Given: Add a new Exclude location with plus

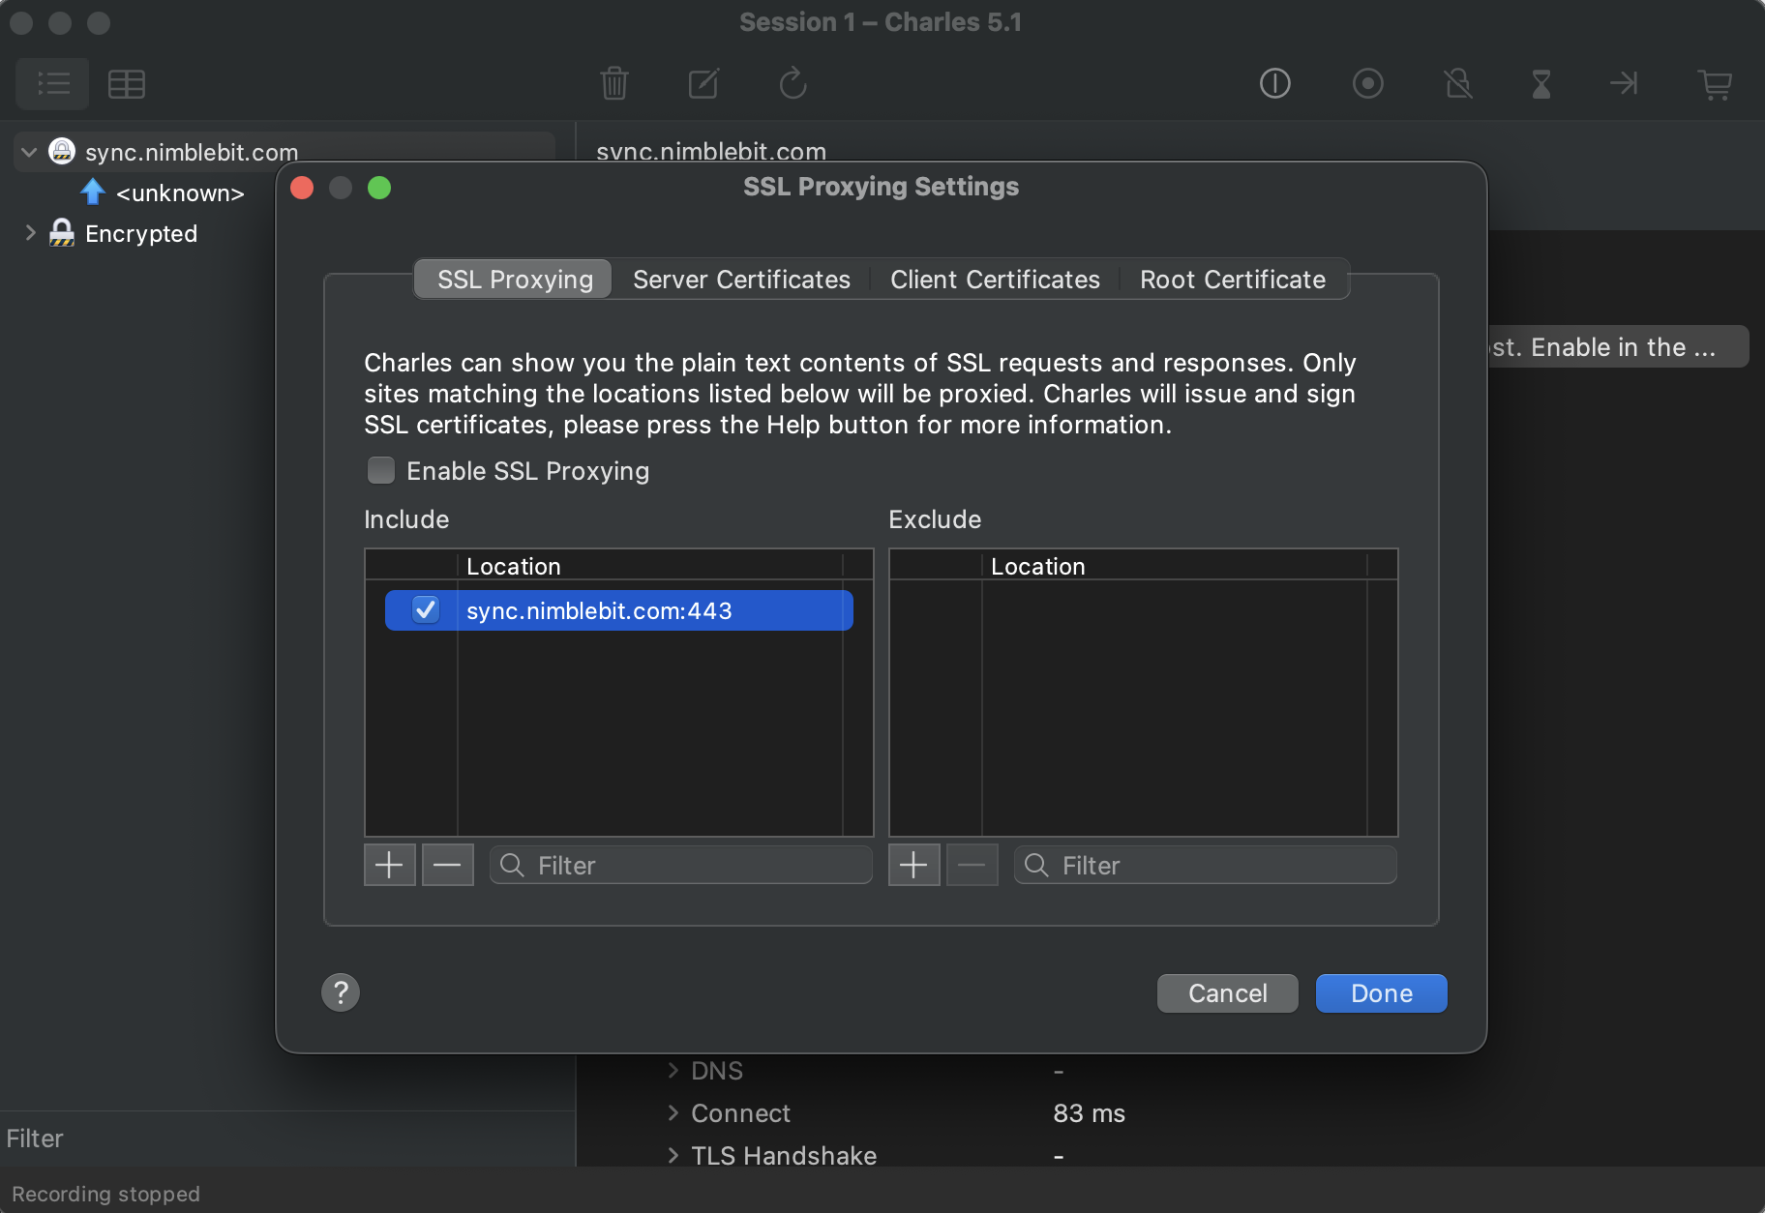Looking at the screenshot, I should pyautogui.click(x=913, y=865).
